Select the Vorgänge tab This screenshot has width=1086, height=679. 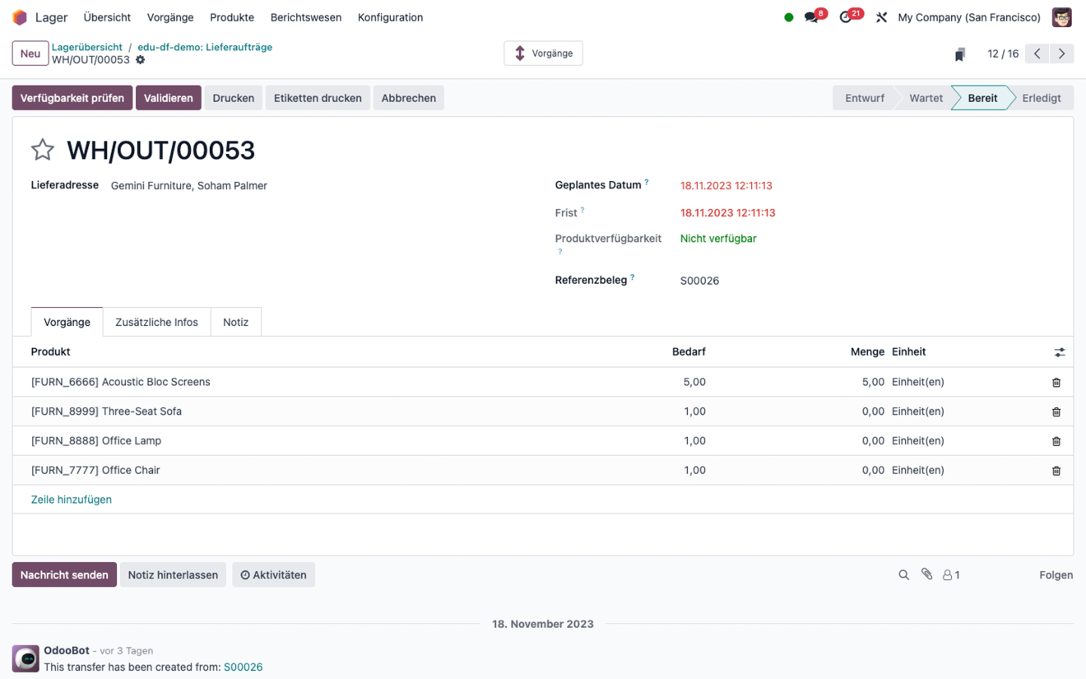67,322
